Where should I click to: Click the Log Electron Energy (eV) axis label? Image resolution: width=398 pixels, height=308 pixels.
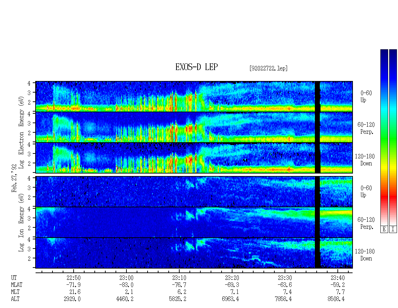point(21,132)
